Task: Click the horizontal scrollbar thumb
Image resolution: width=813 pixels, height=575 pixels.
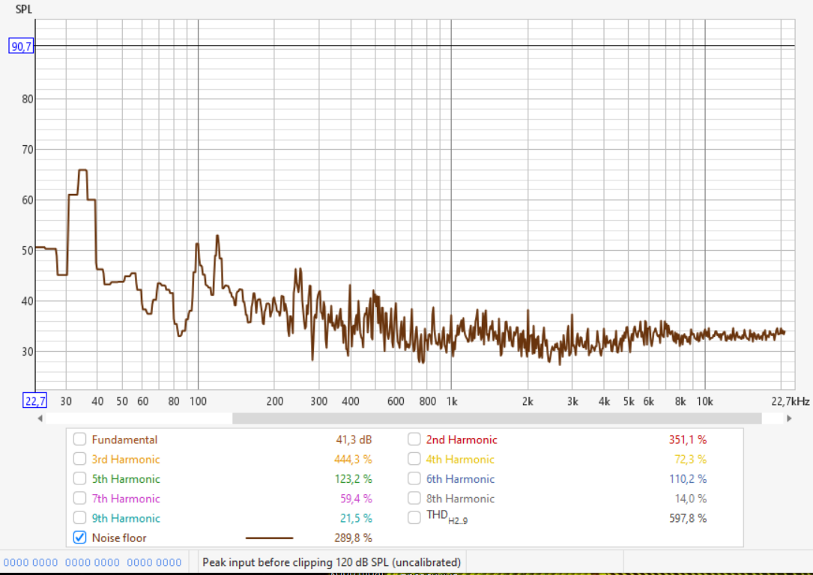Action: tap(497, 419)
